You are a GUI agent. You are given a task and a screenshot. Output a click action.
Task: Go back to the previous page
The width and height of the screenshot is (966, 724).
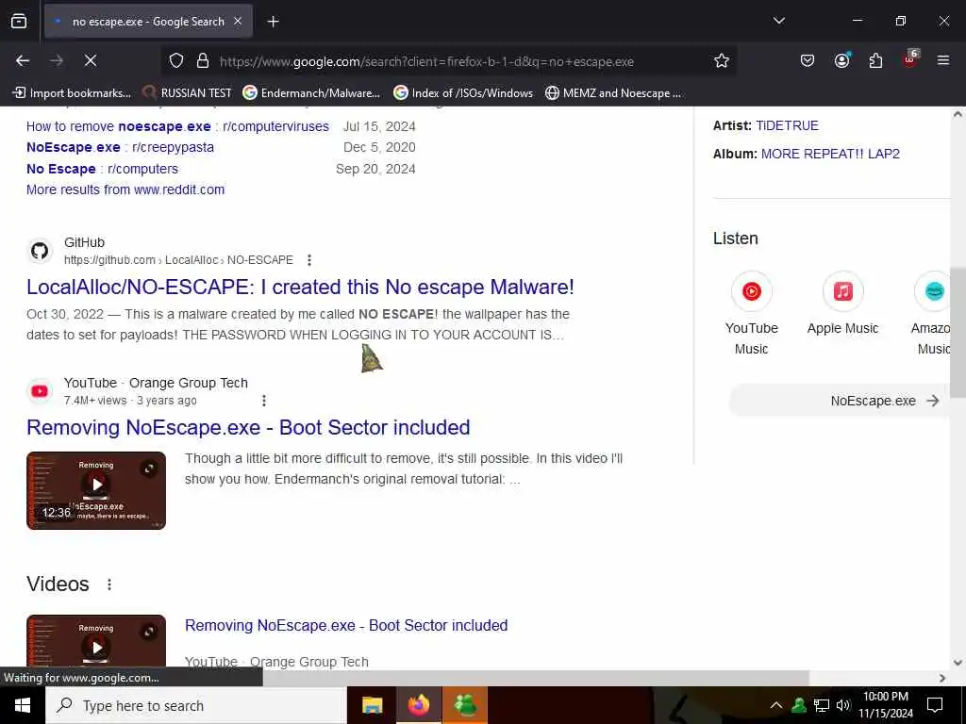(23, 60)
